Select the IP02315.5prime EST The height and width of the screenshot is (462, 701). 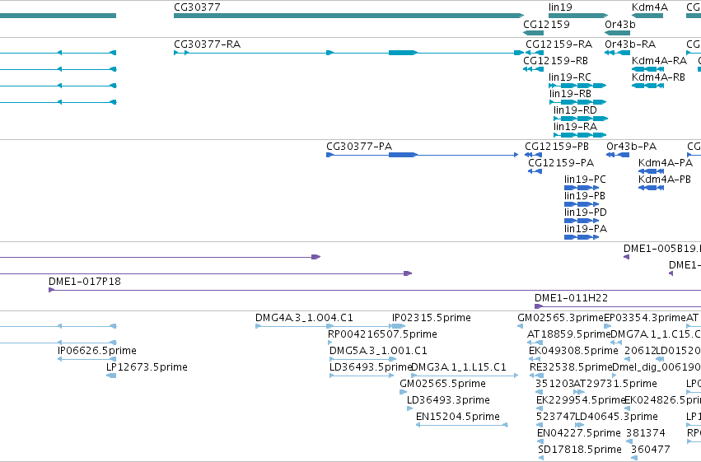pos(398,327)
